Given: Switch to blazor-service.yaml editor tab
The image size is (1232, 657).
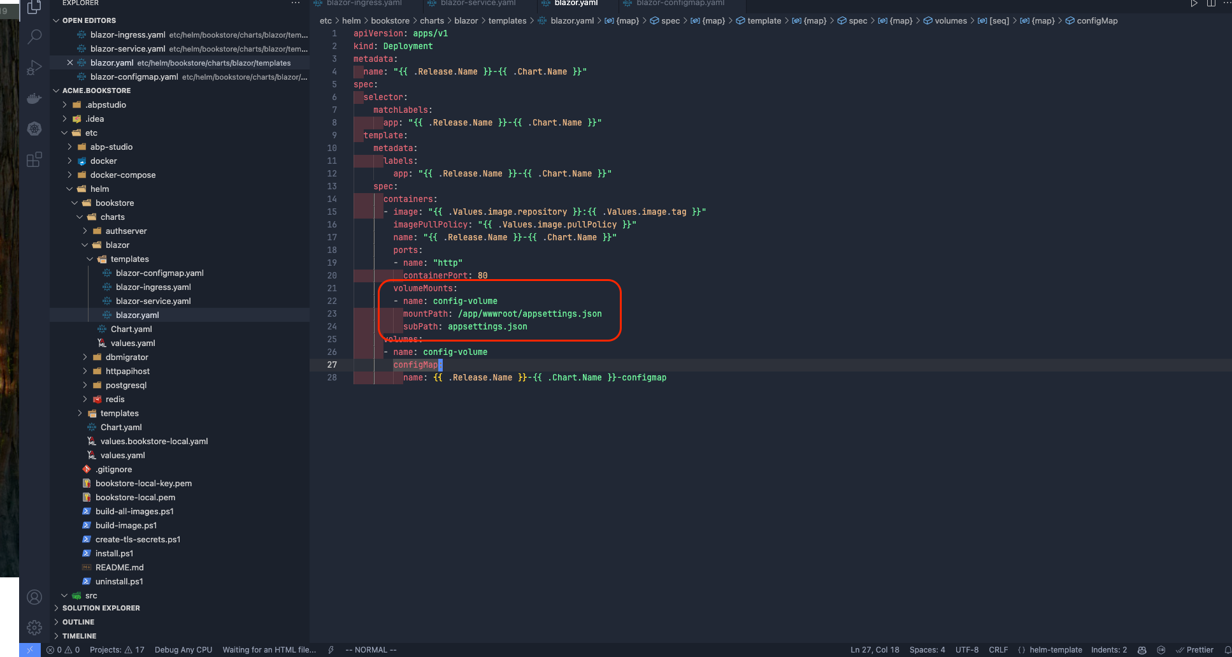Looking at the screenshot, I should coord(478,3).
